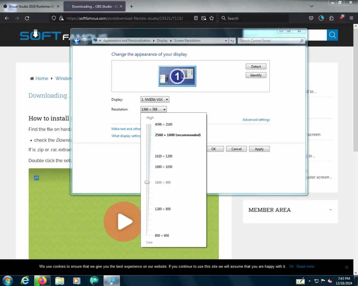Click Appearance and Personalization breadcrumb
This screenshot has width=358, height=286.
click(127, 41)
